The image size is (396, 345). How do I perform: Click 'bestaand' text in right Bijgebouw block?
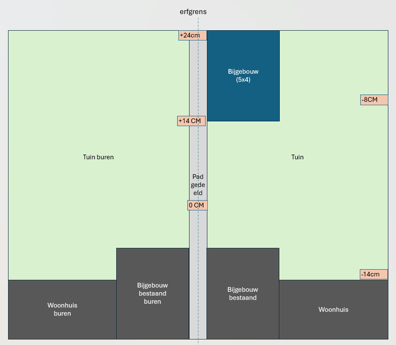point(243,298)
